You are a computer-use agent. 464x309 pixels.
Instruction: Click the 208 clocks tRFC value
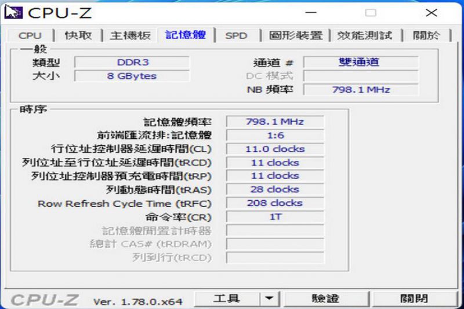[275, 203]
